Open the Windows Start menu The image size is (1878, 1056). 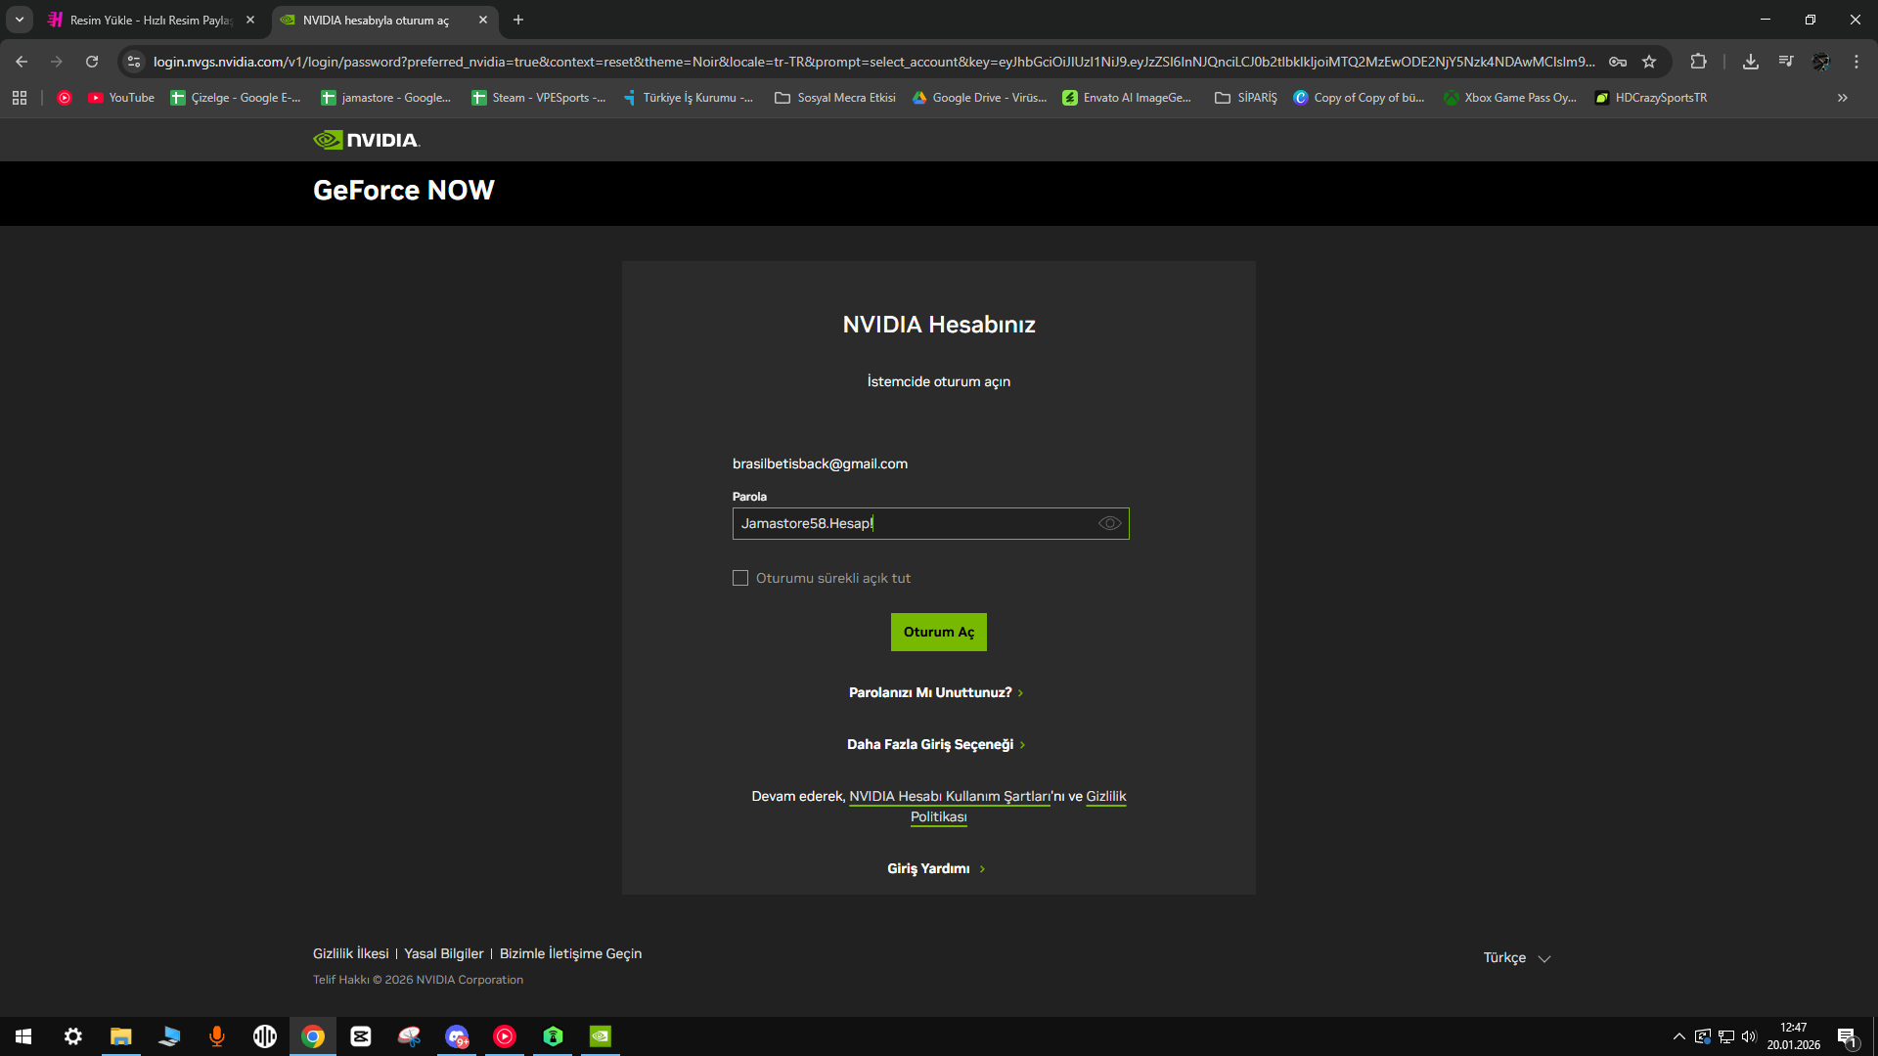click(x=23, y=1036)
